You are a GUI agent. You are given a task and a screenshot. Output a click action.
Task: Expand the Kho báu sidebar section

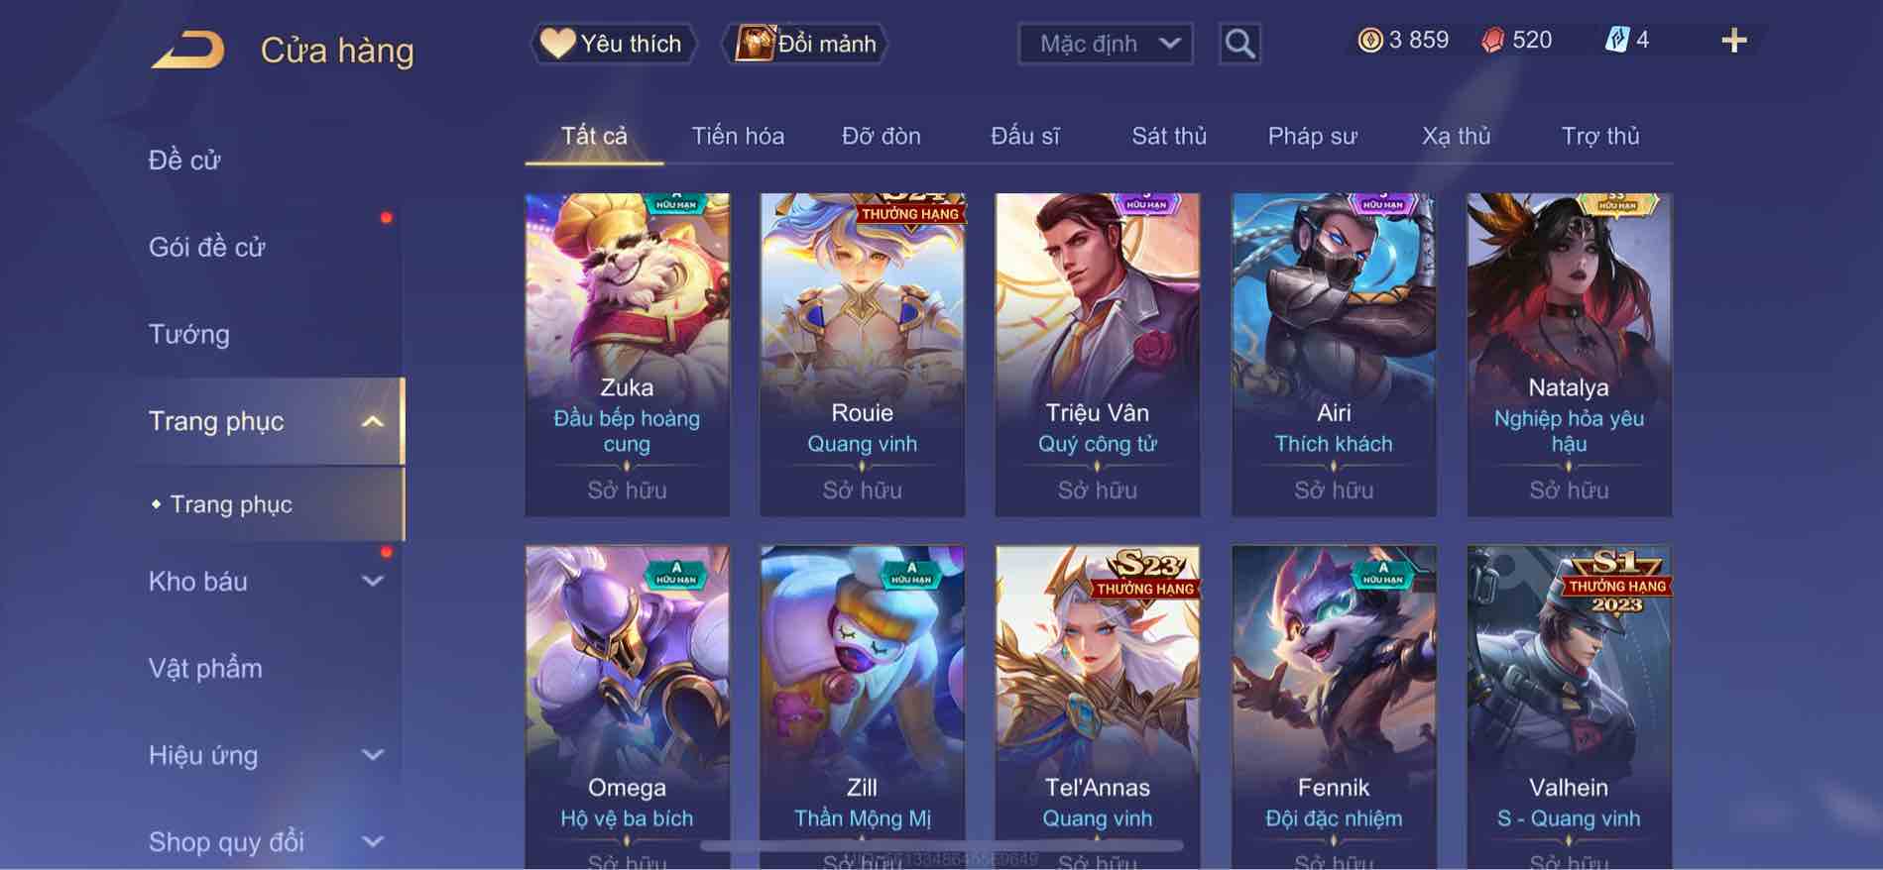pyautogui.click(x=373, y=582)
